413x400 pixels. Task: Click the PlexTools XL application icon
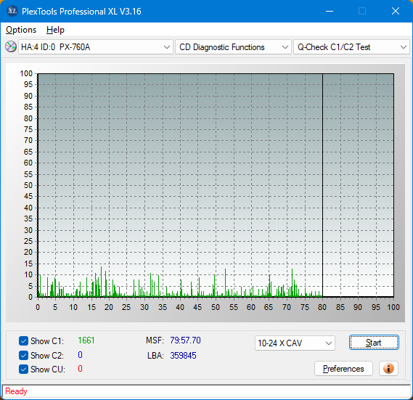click(x=12, y=11)
